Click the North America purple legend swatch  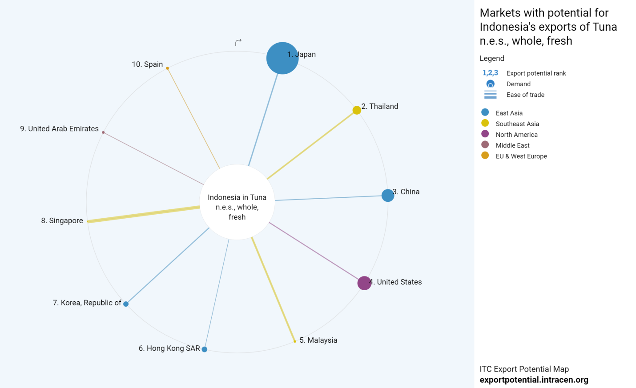point(485,134)
